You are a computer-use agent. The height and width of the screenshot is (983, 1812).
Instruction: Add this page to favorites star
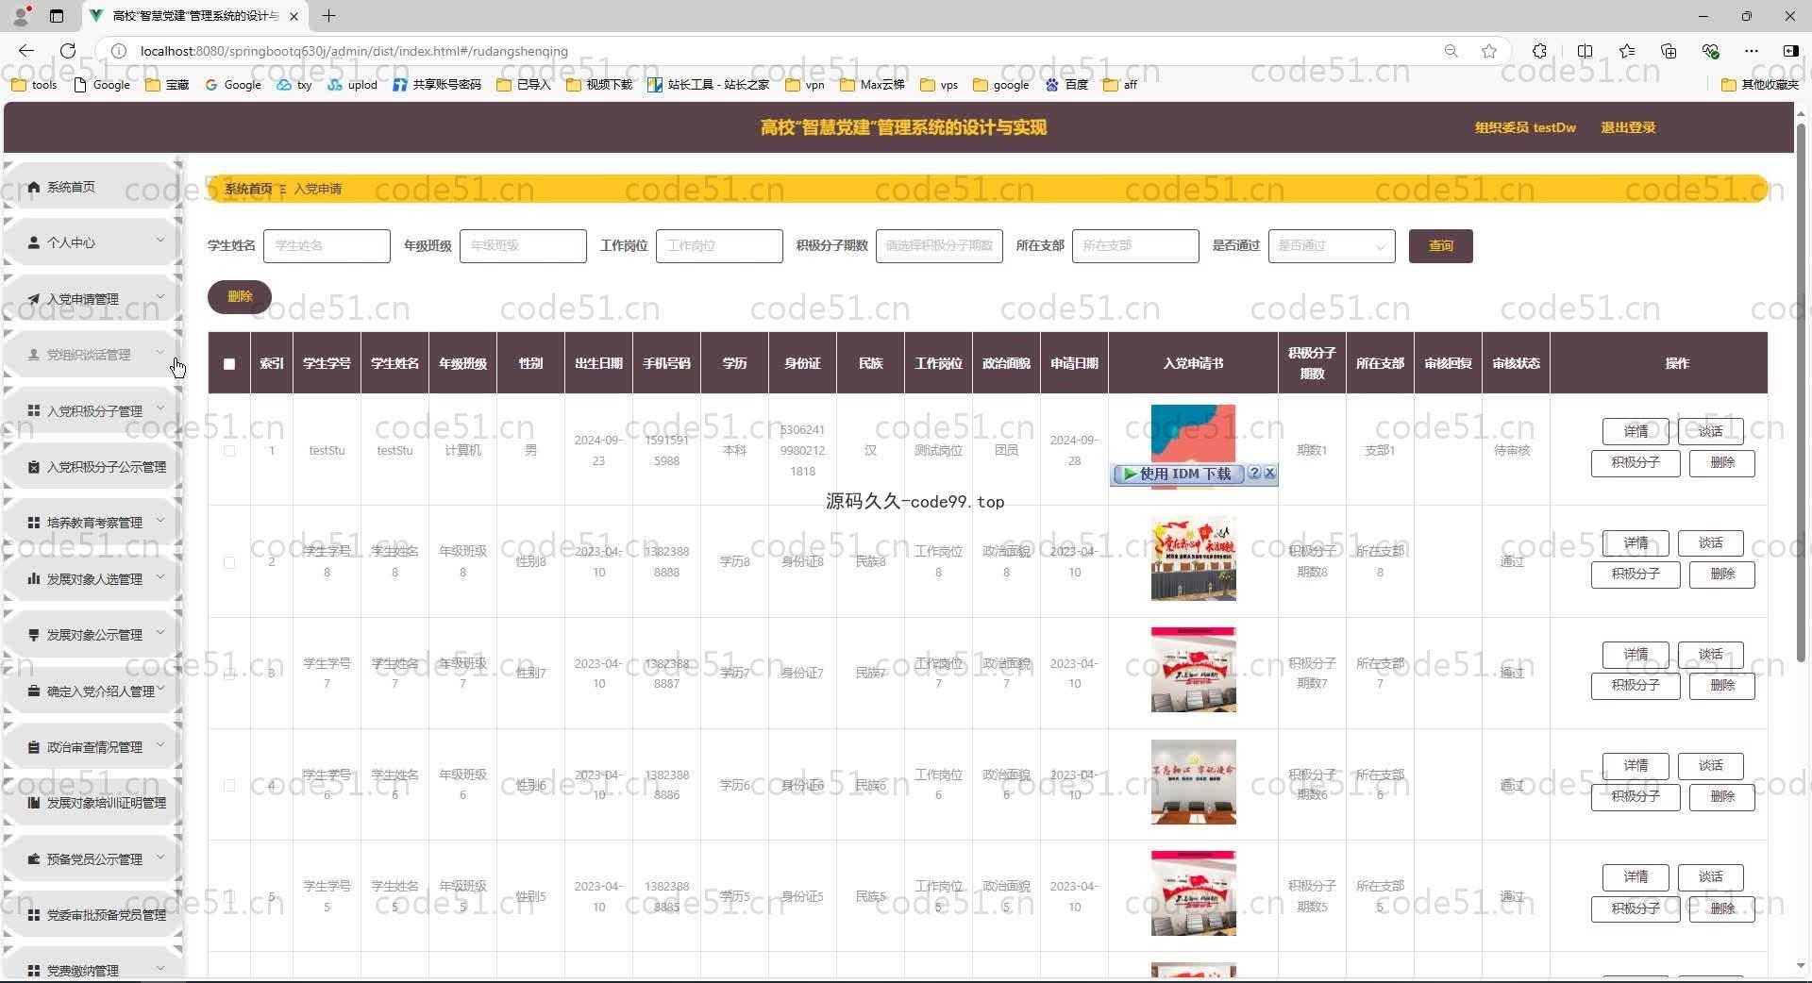pyautogui.click(x=1489, y=51)
